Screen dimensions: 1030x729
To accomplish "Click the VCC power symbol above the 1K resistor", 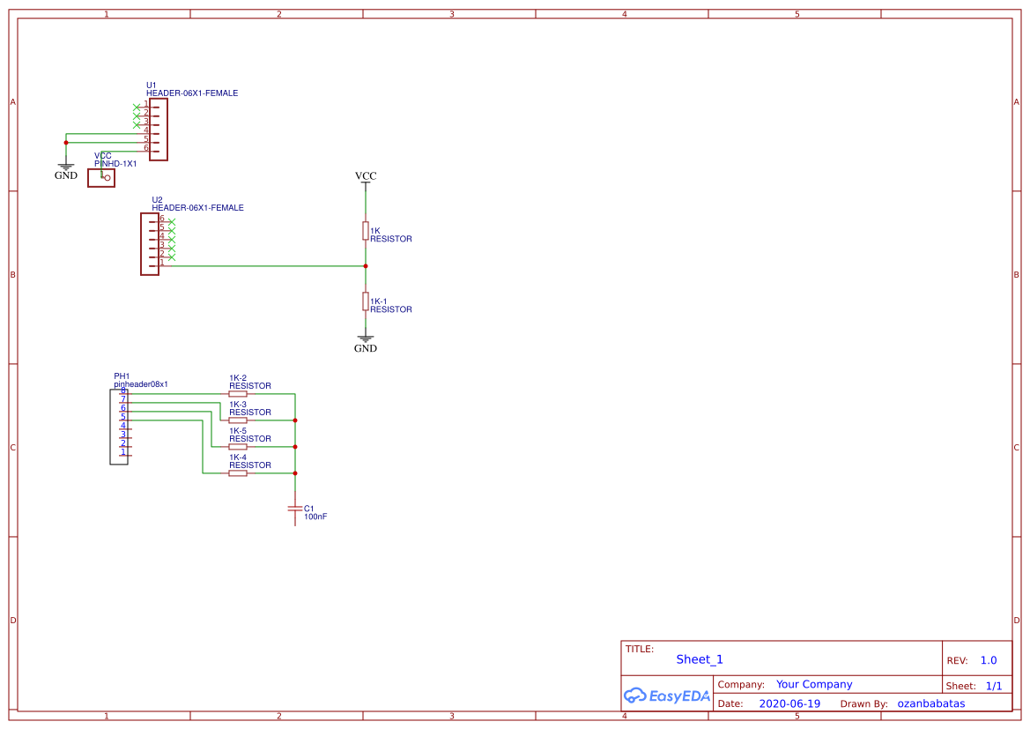I will tap(366, 177).
